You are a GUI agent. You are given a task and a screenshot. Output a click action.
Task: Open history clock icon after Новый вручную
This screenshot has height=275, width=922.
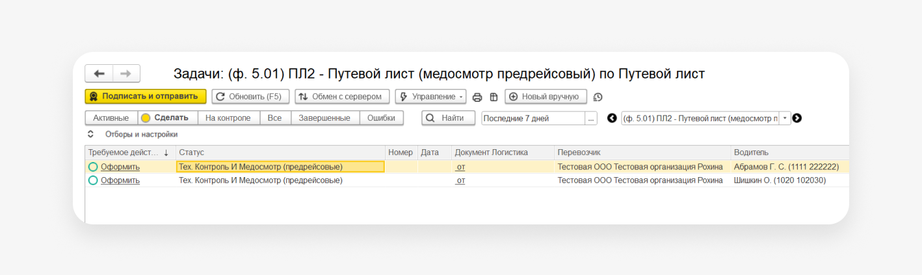click(598, 97)
